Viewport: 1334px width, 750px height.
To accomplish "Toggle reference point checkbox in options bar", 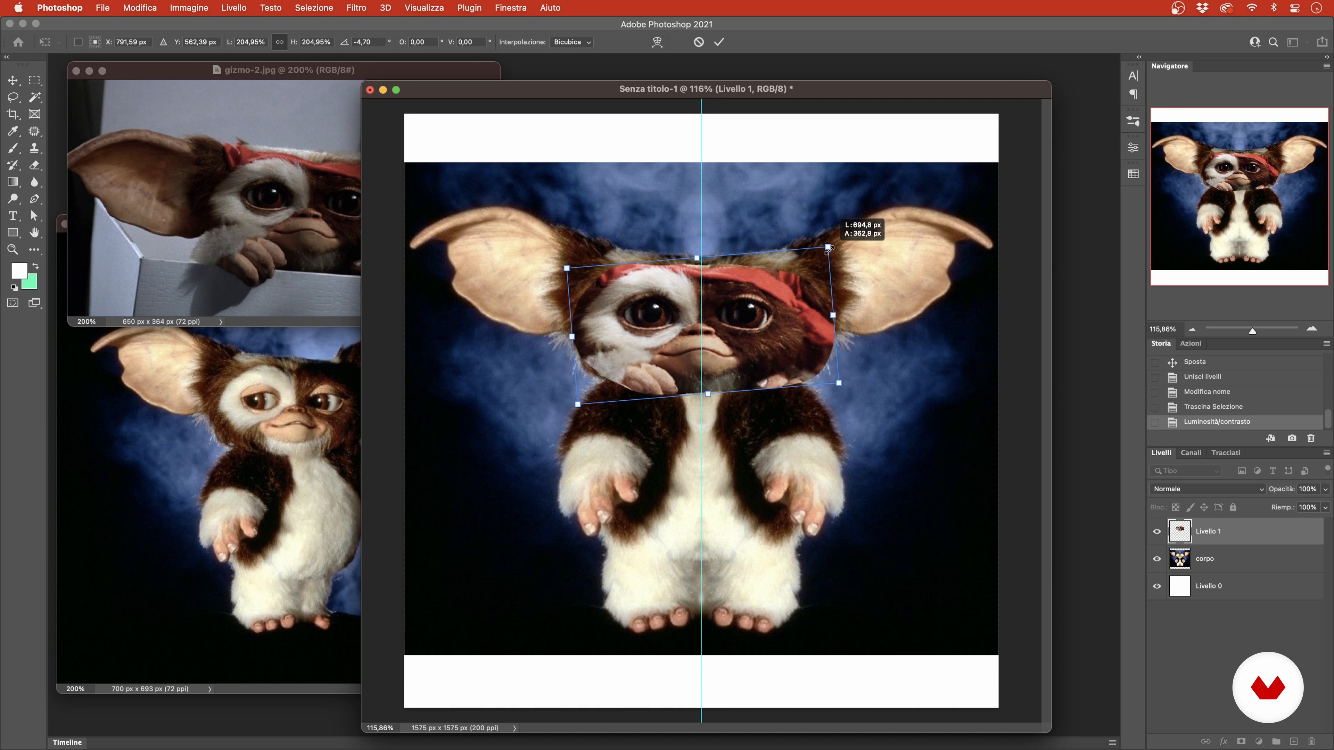I will pos(78,42).
